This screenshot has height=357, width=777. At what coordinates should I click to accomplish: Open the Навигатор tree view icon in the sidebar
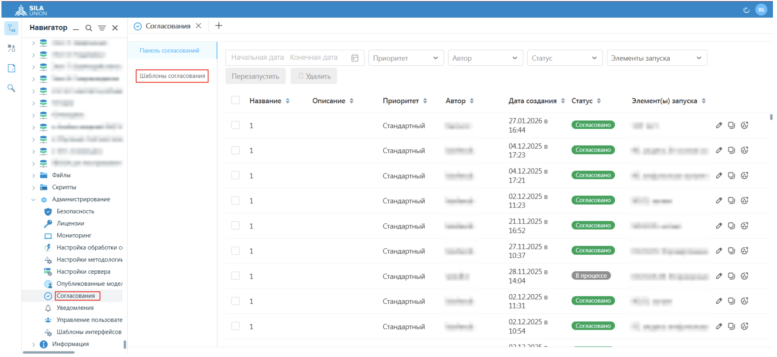click(x=11, y=28)
